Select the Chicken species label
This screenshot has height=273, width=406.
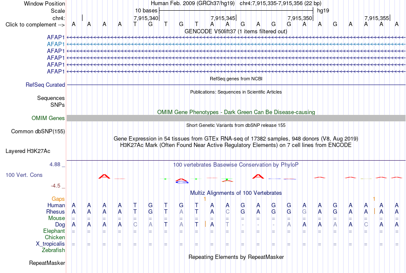55,237
